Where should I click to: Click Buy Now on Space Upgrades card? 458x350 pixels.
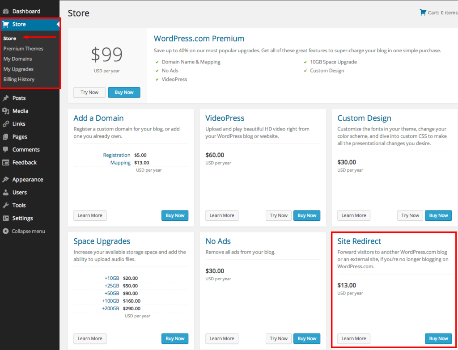click(175, 339)
